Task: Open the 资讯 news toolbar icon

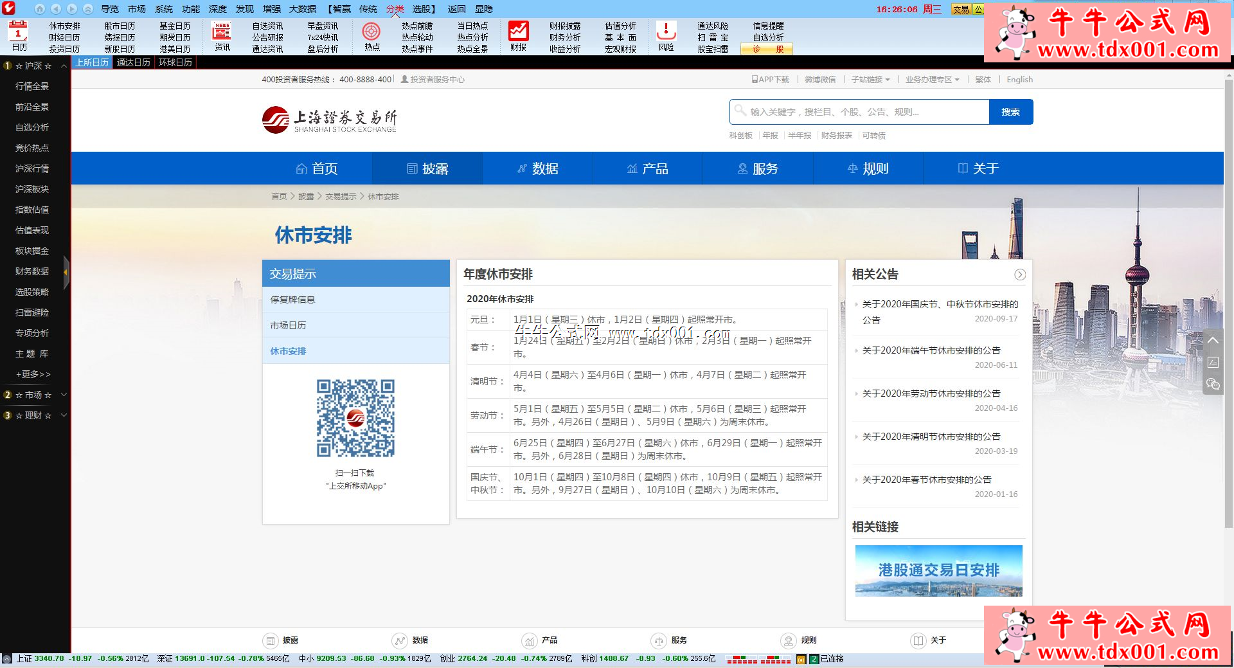Action: 222,36
